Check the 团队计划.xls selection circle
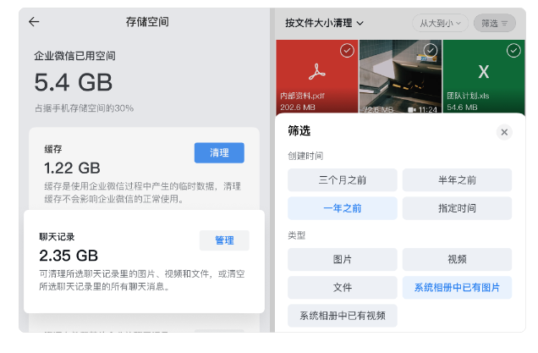The width and height of the screenshot is (538, 353). click(513, 51)
